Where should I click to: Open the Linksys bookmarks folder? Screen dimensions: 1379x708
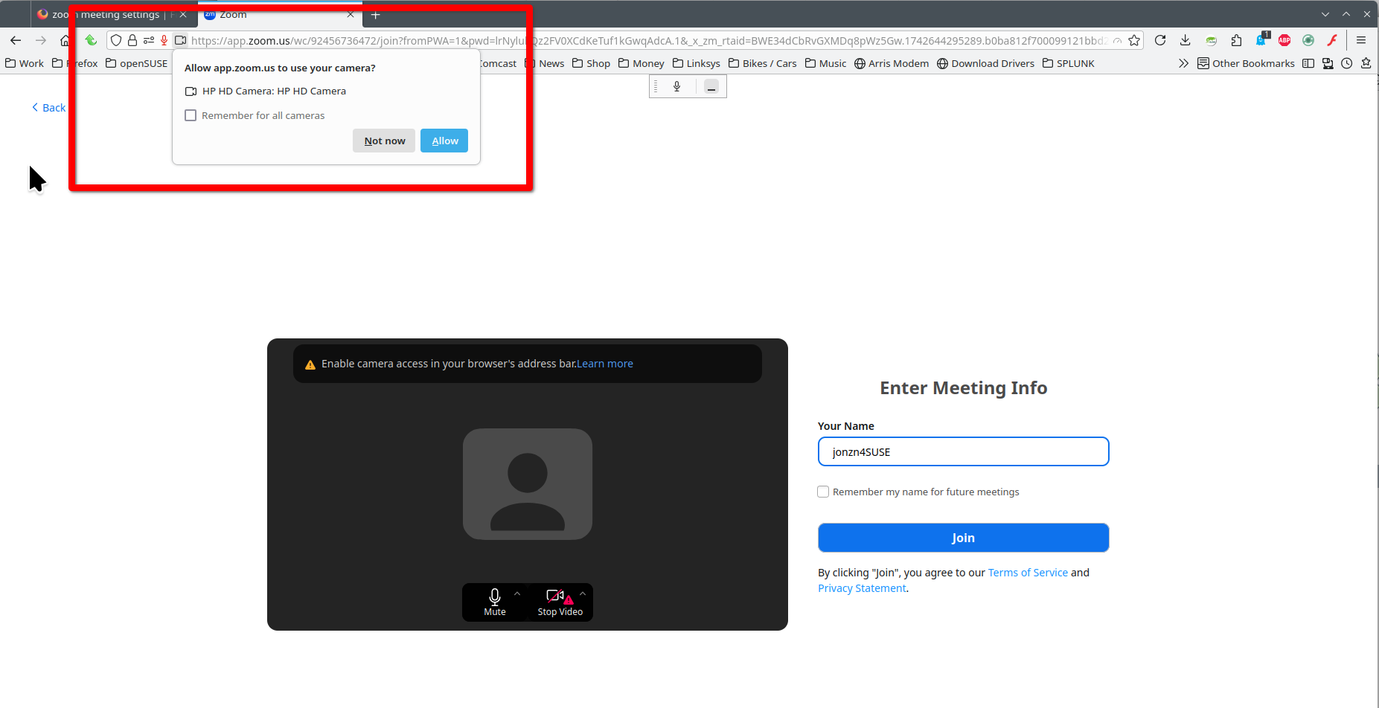(x=697, y=63)
